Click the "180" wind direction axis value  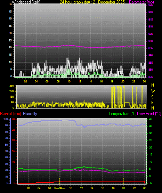pos(11,97)
